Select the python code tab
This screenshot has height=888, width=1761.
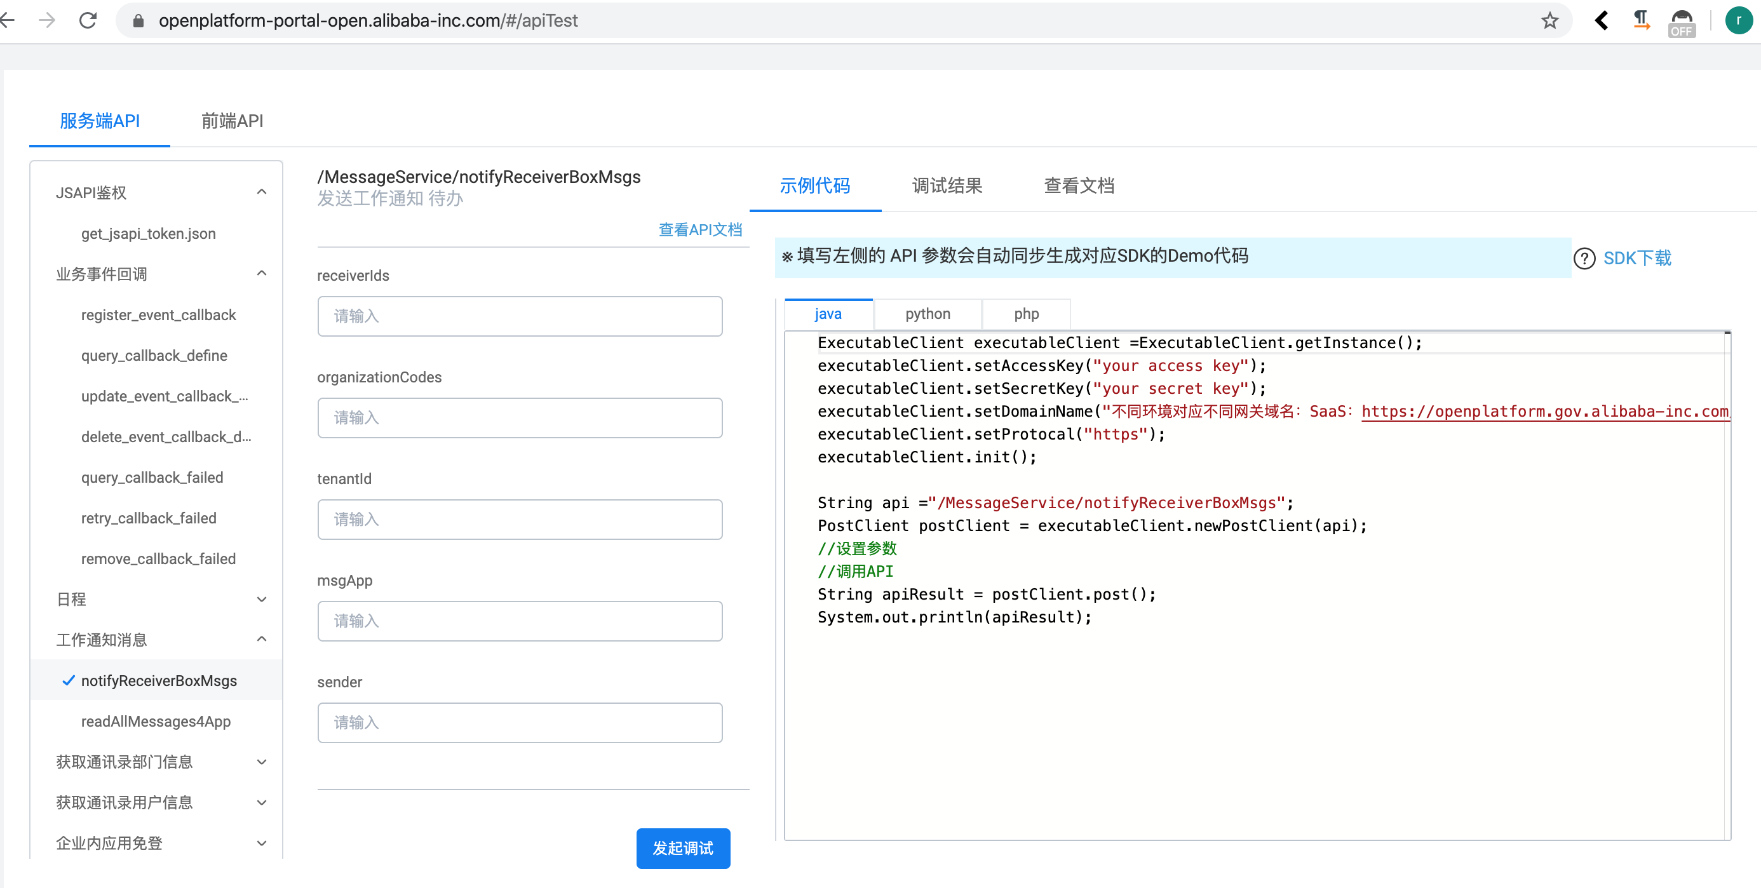pos(928,314)
